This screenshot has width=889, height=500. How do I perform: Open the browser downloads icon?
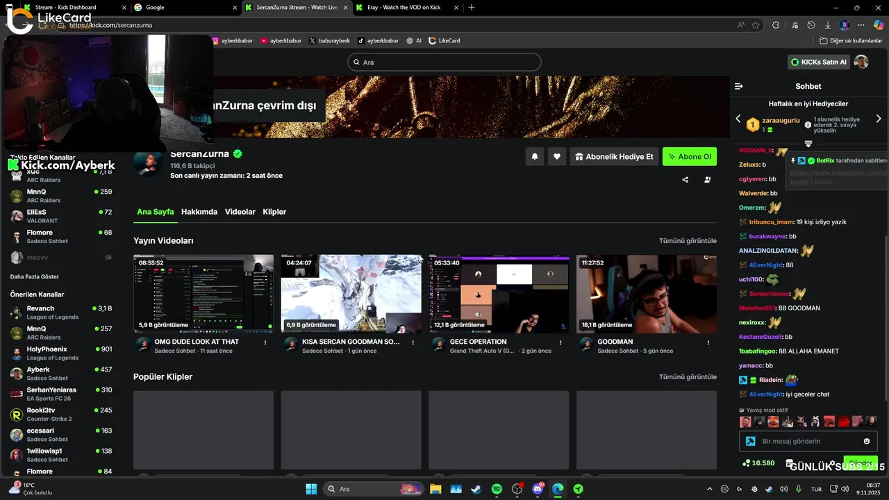(x=827, y=25)
